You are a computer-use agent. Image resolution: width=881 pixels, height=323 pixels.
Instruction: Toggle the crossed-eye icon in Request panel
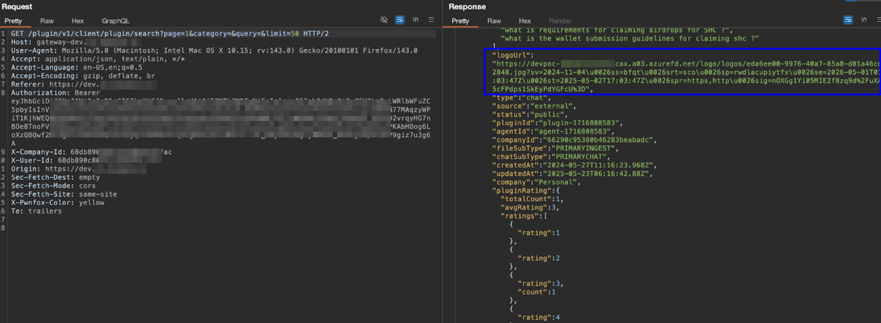384,20
